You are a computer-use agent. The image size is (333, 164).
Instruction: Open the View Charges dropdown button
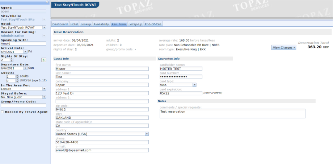[x=284, y=47]
